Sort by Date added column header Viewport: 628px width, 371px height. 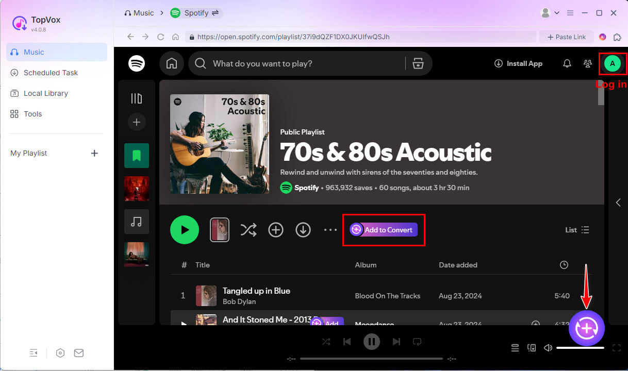tap(458, 265)
